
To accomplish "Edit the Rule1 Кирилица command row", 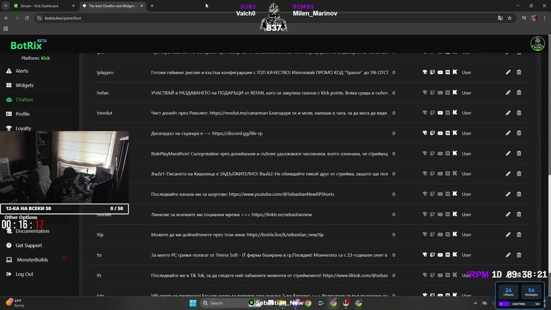I will pyautogui.click(x=508, y=174).
